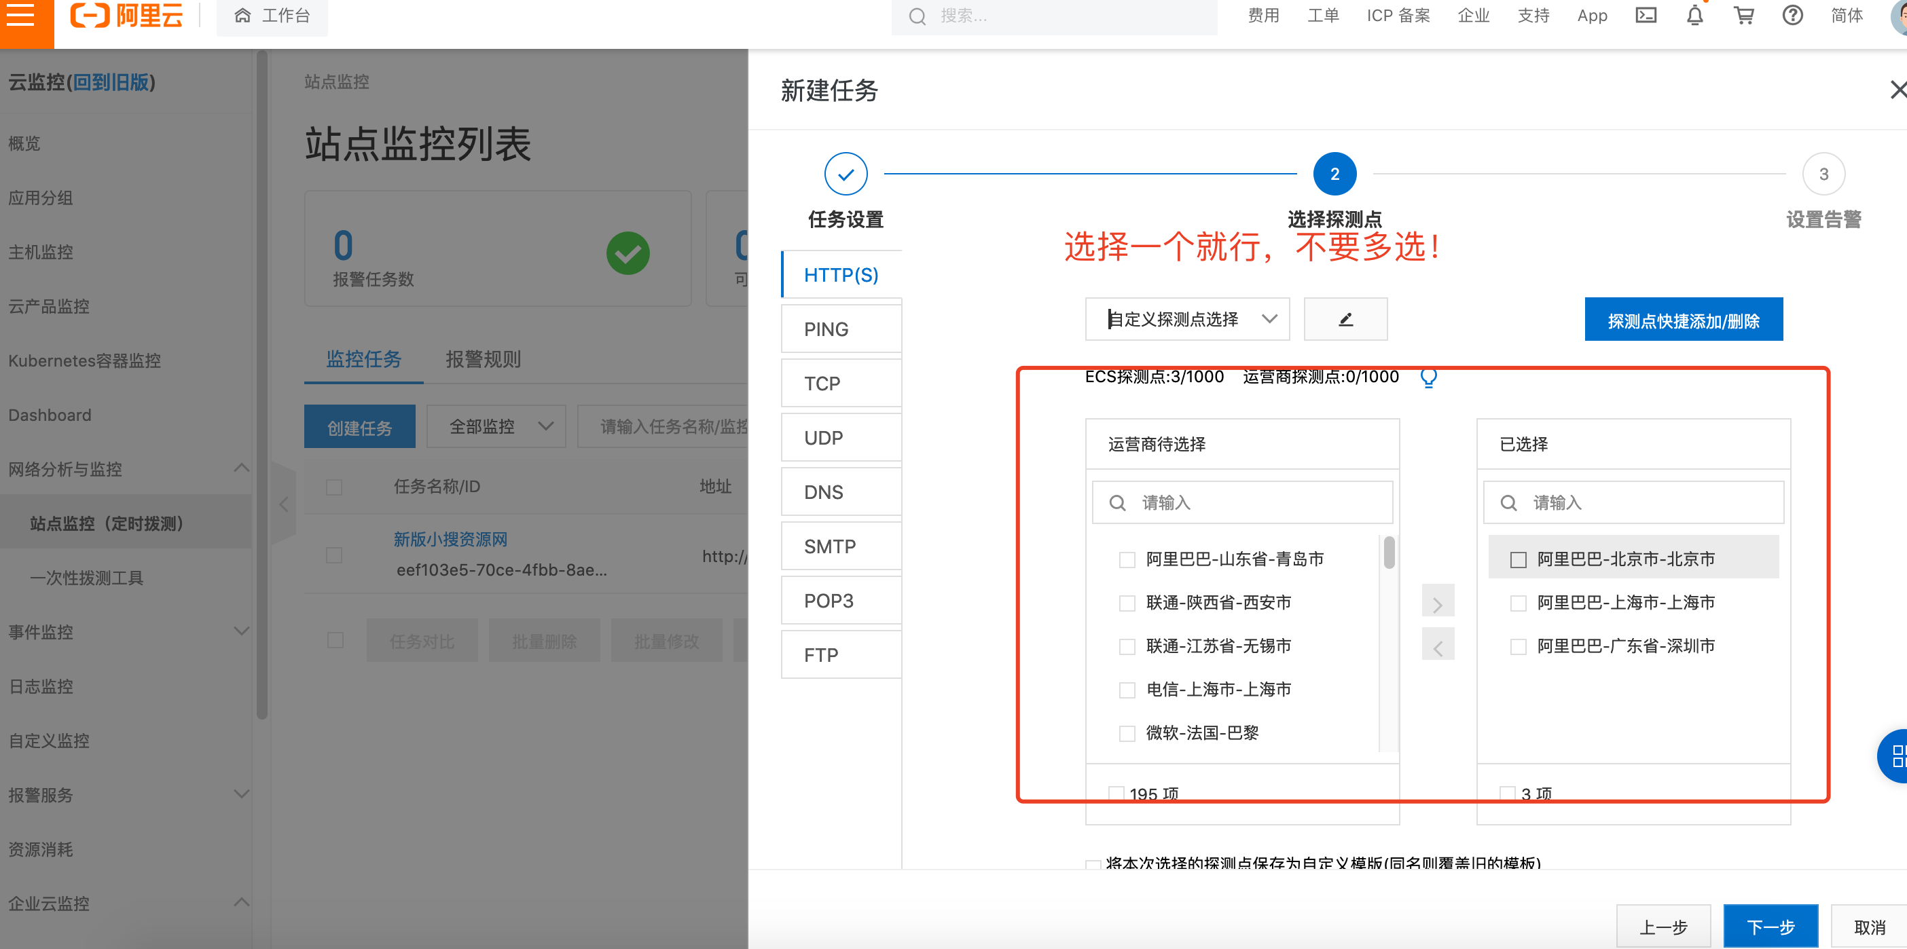The height and width of the screenshot is (949, 1907).
Task: Open the 全部监控 filter dropdown
Action: coord(496,426)
